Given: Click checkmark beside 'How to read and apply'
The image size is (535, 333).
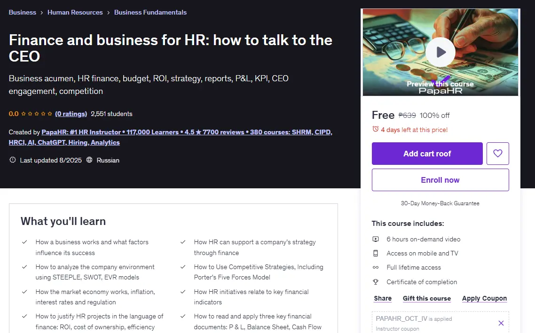Looking at the screenshot, I should [x=183, y=316].
